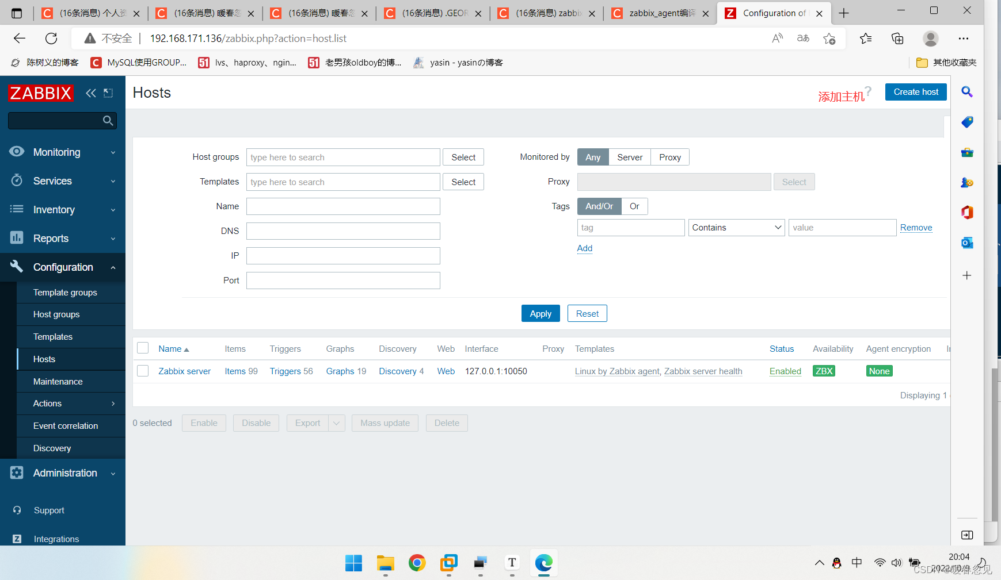Expand the Reports menu

pos(63,238)
